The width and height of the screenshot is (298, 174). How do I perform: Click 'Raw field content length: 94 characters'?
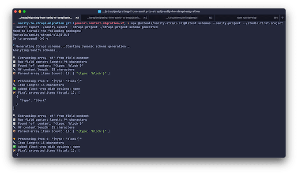(53, 120)
